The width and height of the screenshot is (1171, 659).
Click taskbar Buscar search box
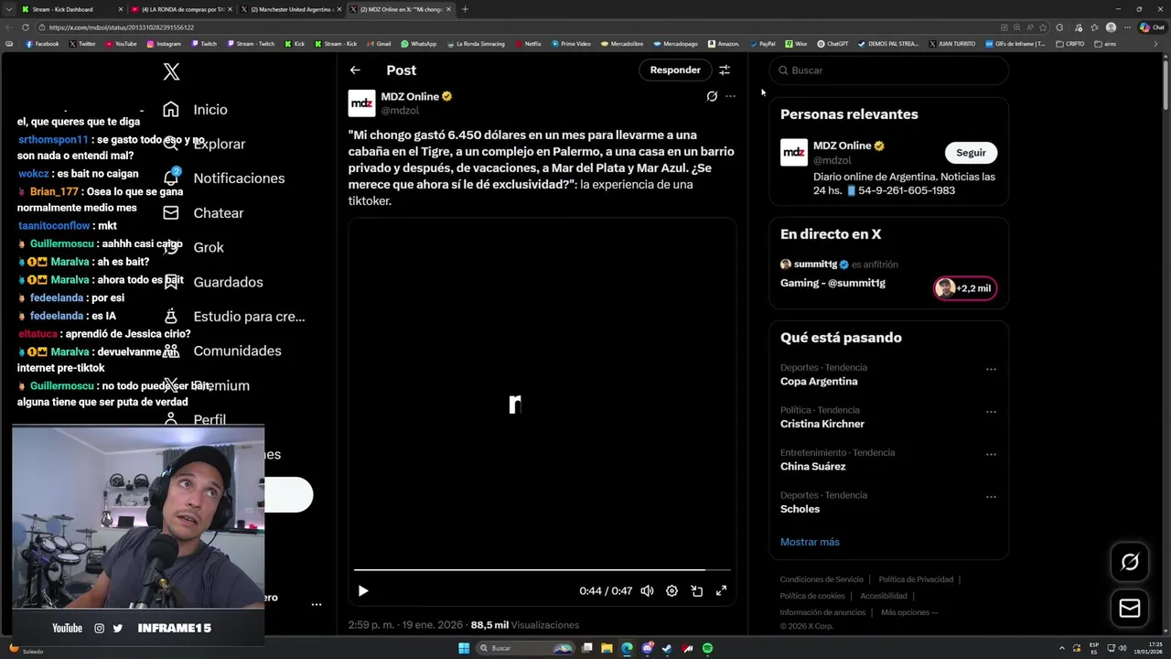526,648
